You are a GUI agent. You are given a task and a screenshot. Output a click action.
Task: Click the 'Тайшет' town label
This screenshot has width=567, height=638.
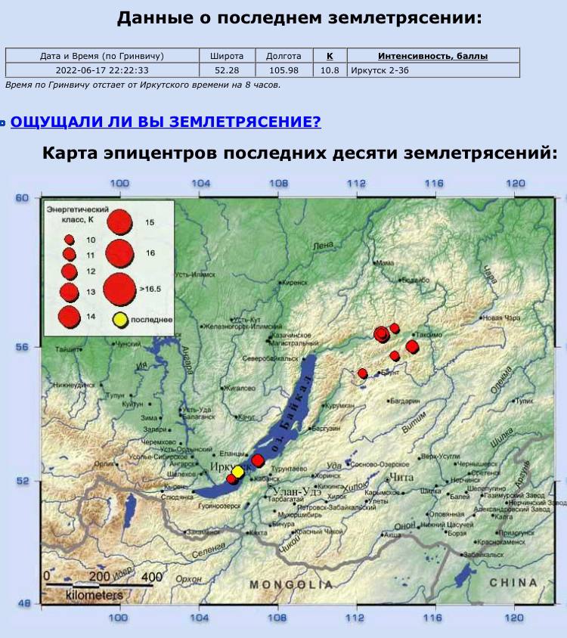[67, 349]
